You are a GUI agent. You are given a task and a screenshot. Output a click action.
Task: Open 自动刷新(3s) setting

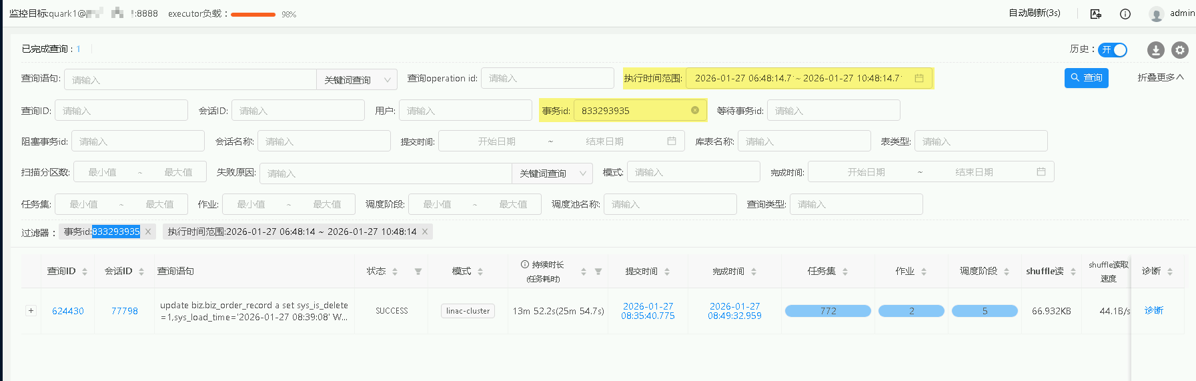click(x=1035, y=13)
